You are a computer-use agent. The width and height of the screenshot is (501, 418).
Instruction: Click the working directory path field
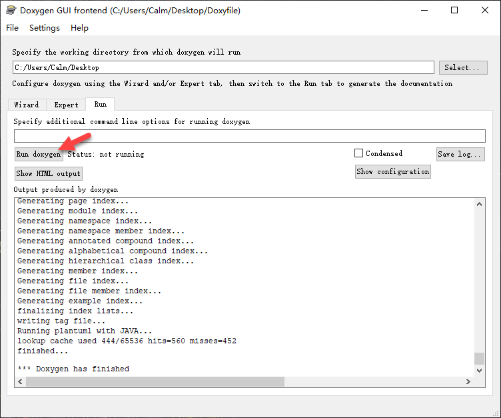(223, 67)
